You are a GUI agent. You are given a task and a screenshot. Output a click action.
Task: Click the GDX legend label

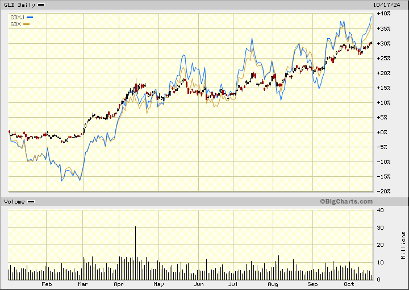tap(16, 24)
